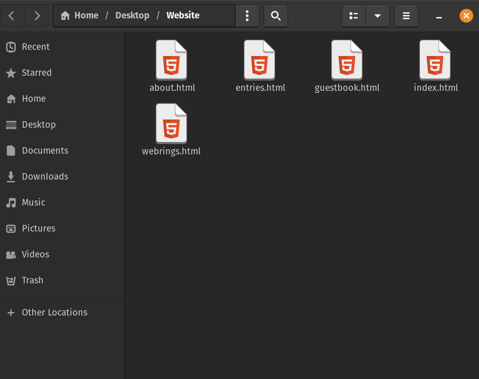The width and height of the screenshot is (479, 379).
Task: Open Trash from the sidebar
Action: (32, 280)
